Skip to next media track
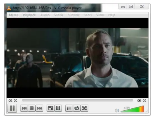Image resolution: width=153 pixels, height=117 pixels. [x=39, y=108]
